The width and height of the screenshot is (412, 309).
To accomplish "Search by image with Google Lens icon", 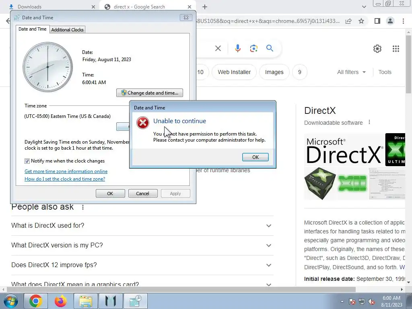I will click(x=253, y=48).
